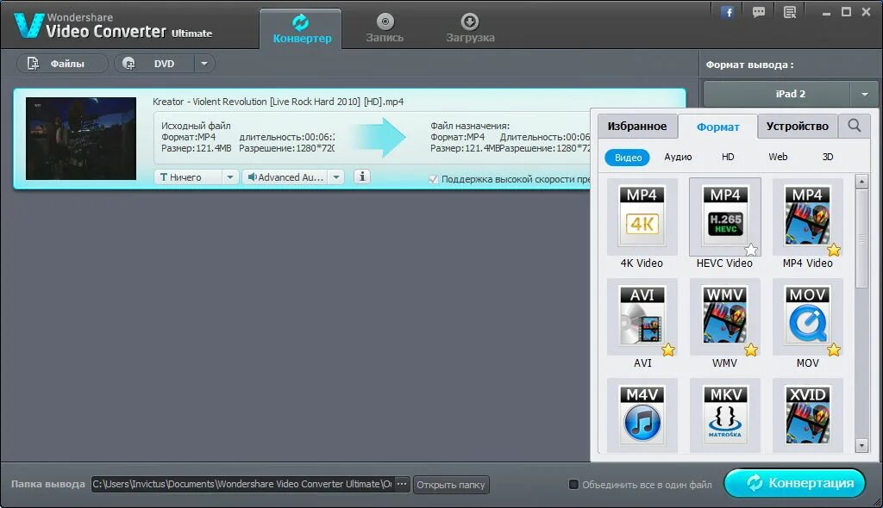Choose the HEVC Video H.265 format icon
Image resolution: width=883 pixels, height=508 pixels.
(724, 216)
